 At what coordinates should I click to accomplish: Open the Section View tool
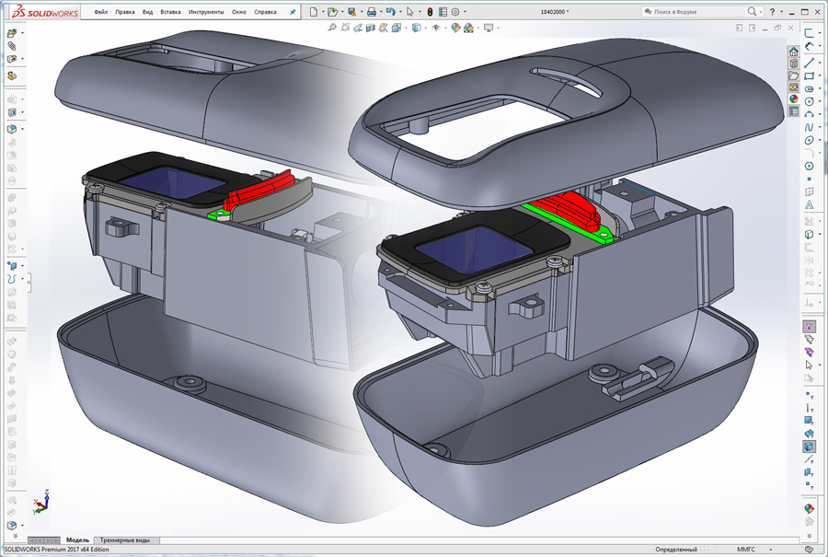(370, 27)
